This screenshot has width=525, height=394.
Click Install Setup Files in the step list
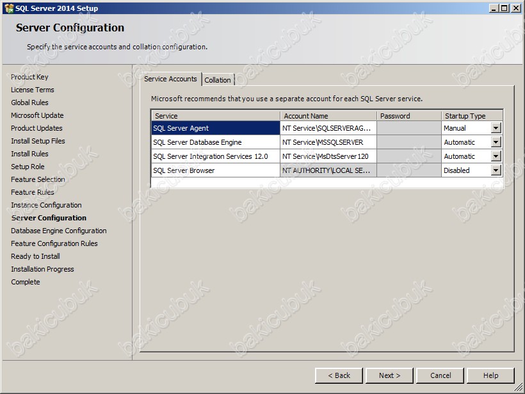[38, 141]
